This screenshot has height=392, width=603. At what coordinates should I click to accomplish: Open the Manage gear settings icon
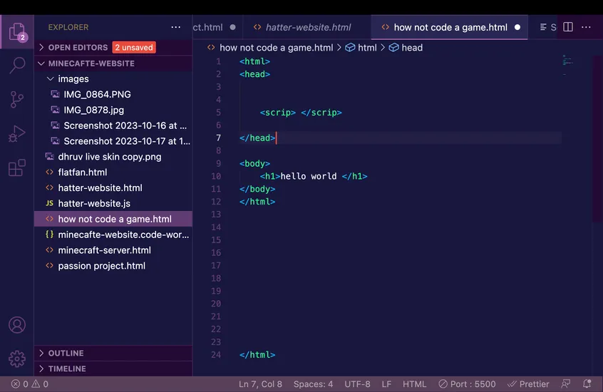click(16, 359)
